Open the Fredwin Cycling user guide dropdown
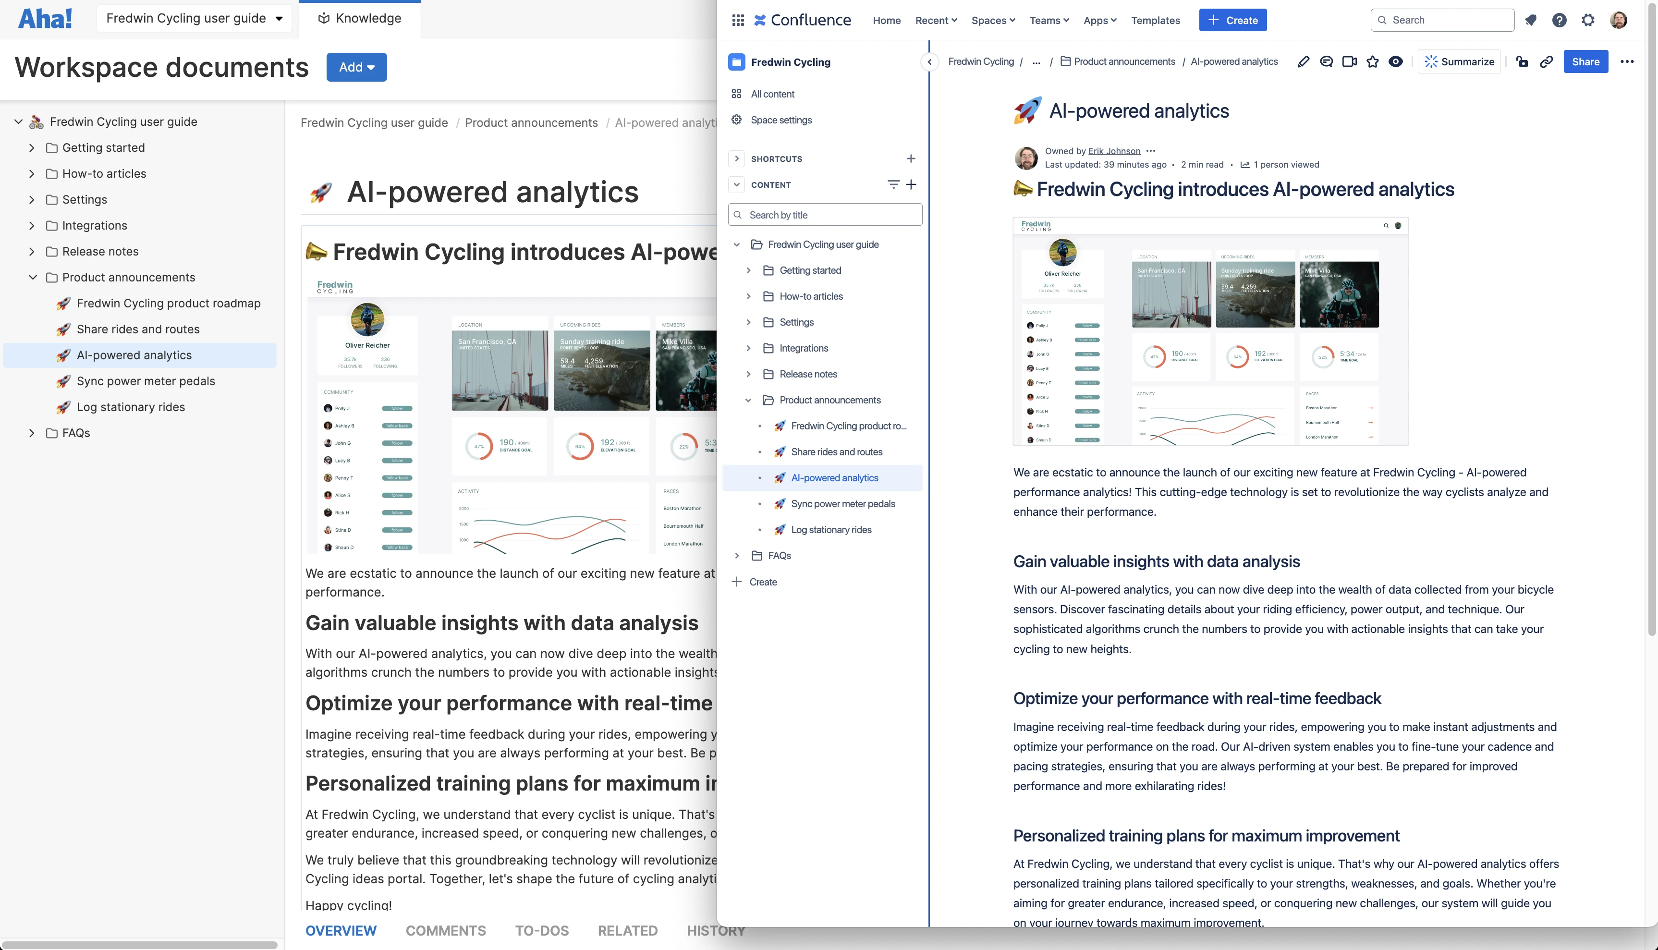 click(x=194, y=18)
